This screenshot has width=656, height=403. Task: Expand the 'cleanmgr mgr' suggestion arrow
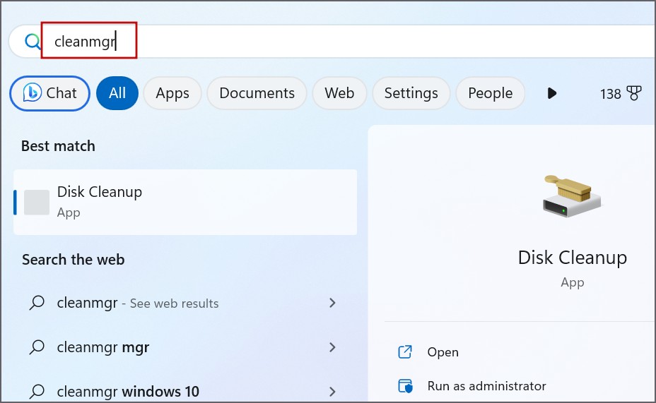(332, 347)
